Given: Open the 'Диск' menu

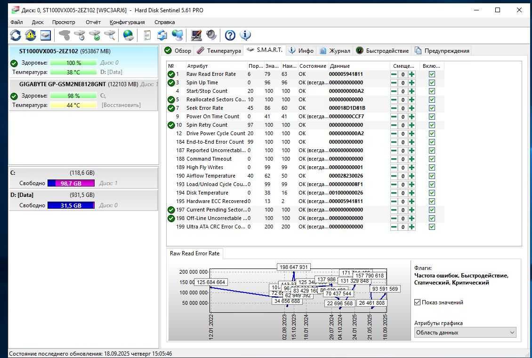Looking at the screenshot, I should [38, 22].
